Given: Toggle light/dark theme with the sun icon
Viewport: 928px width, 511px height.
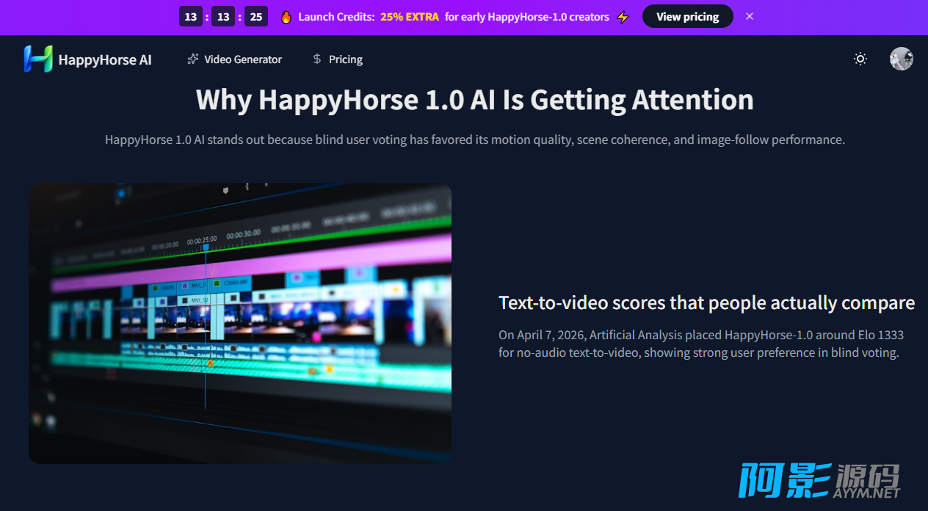Looking at the screenshot, I should click(860, 59).
